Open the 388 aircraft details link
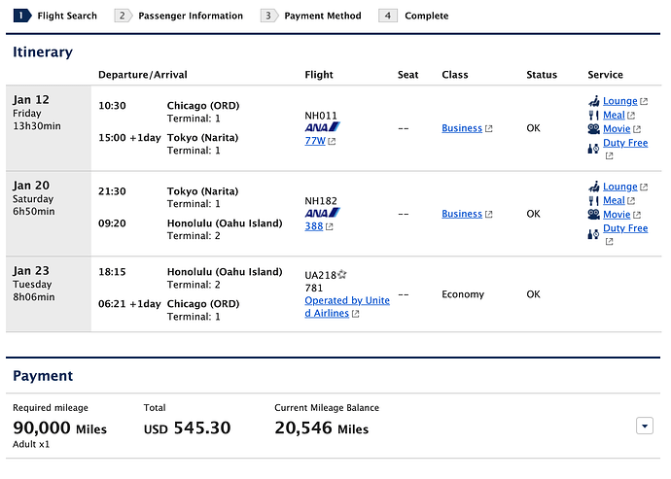The width and height of the screenshot is (671, 479). tap(314, 226)
